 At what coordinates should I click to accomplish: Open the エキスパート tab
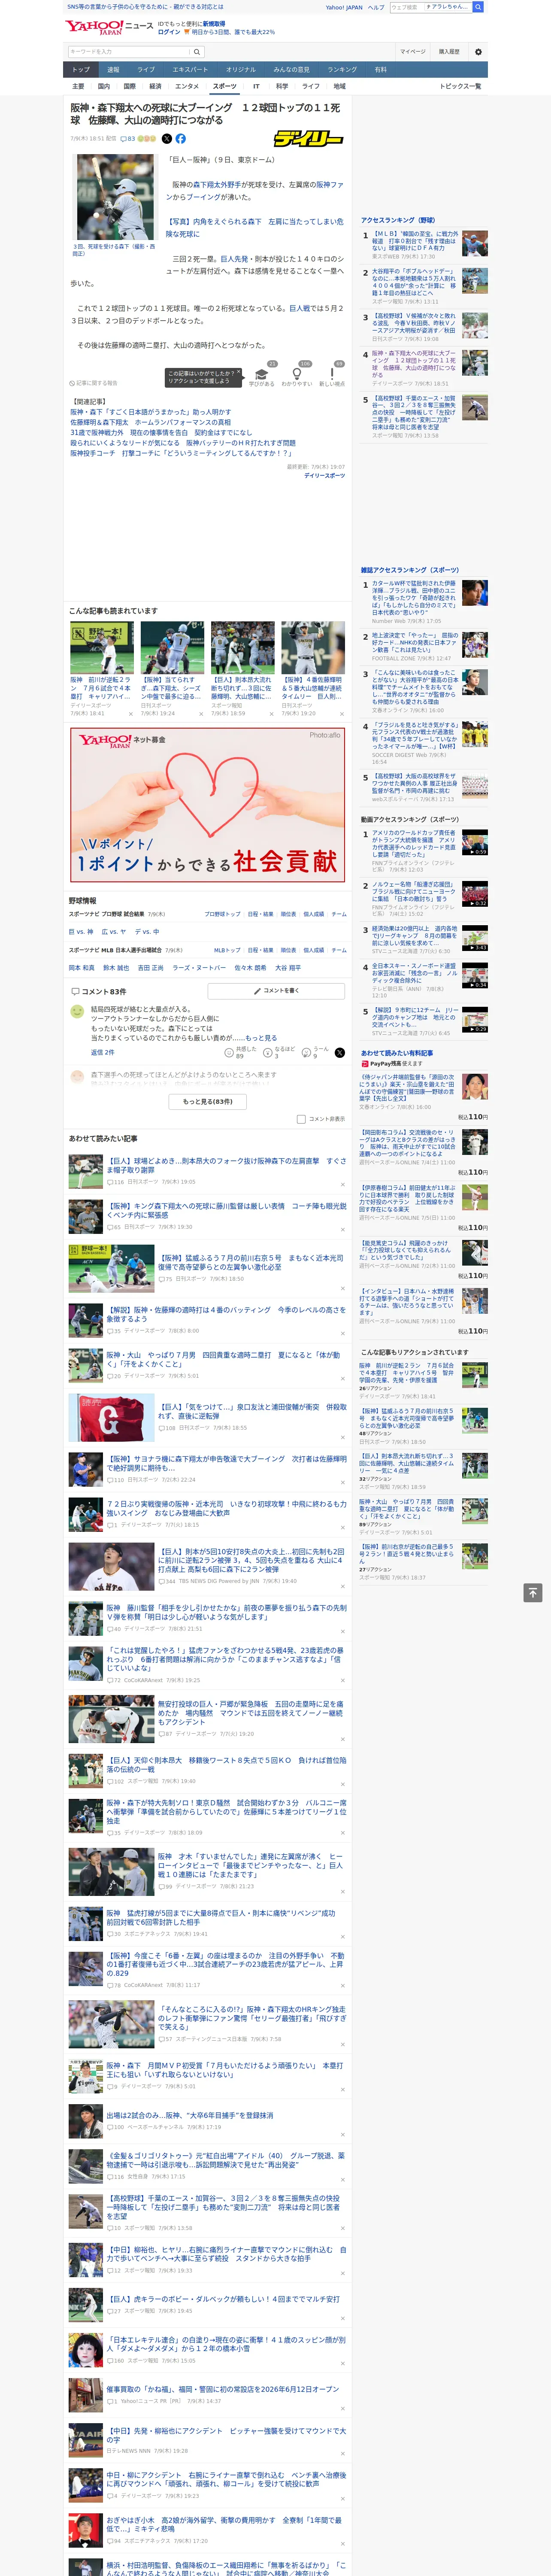click(190, 70)
